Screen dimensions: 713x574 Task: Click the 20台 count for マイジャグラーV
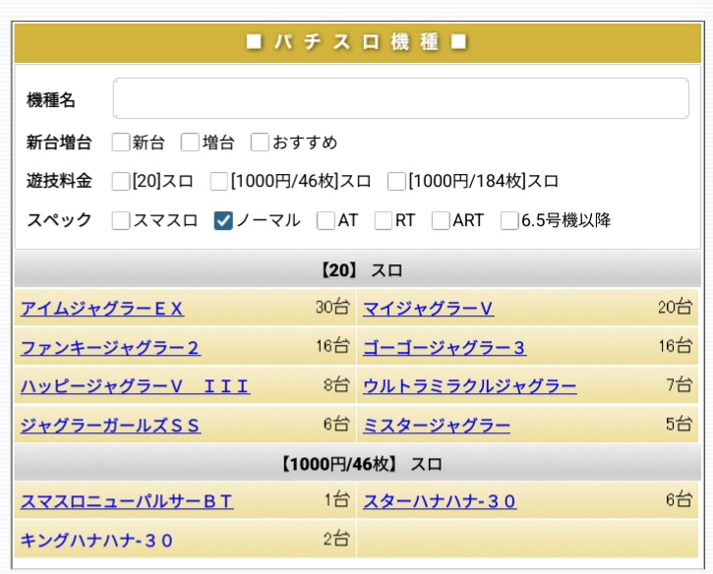[675, 308]
